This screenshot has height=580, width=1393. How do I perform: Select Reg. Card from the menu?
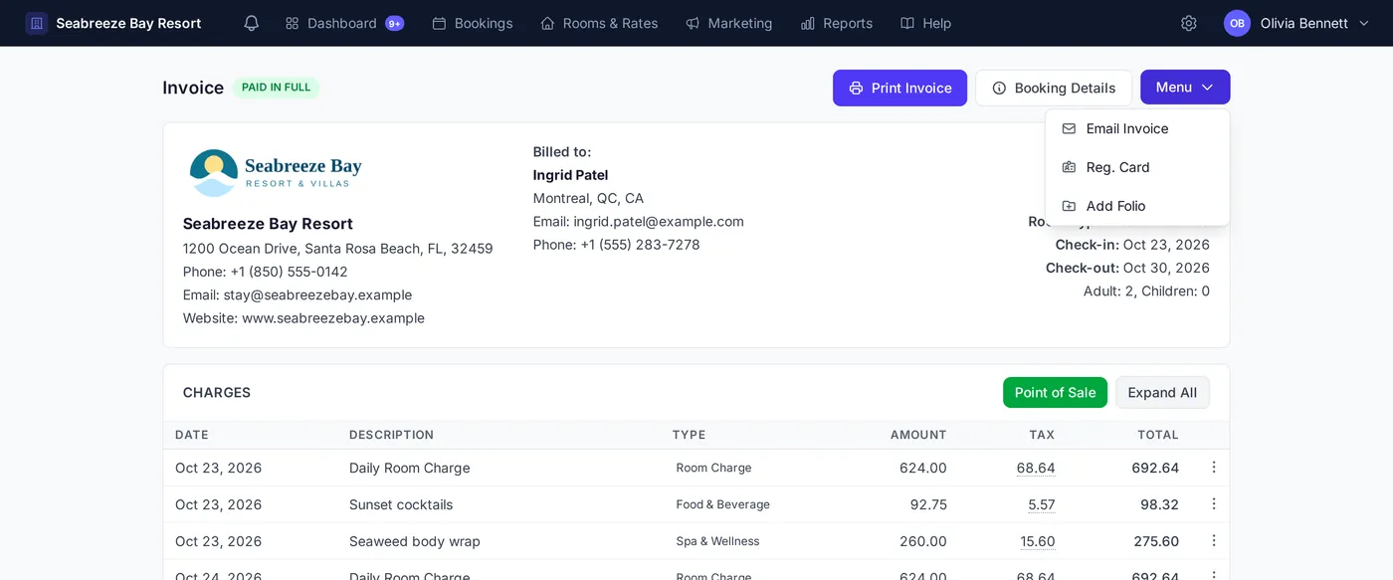tap(1137, 167)
